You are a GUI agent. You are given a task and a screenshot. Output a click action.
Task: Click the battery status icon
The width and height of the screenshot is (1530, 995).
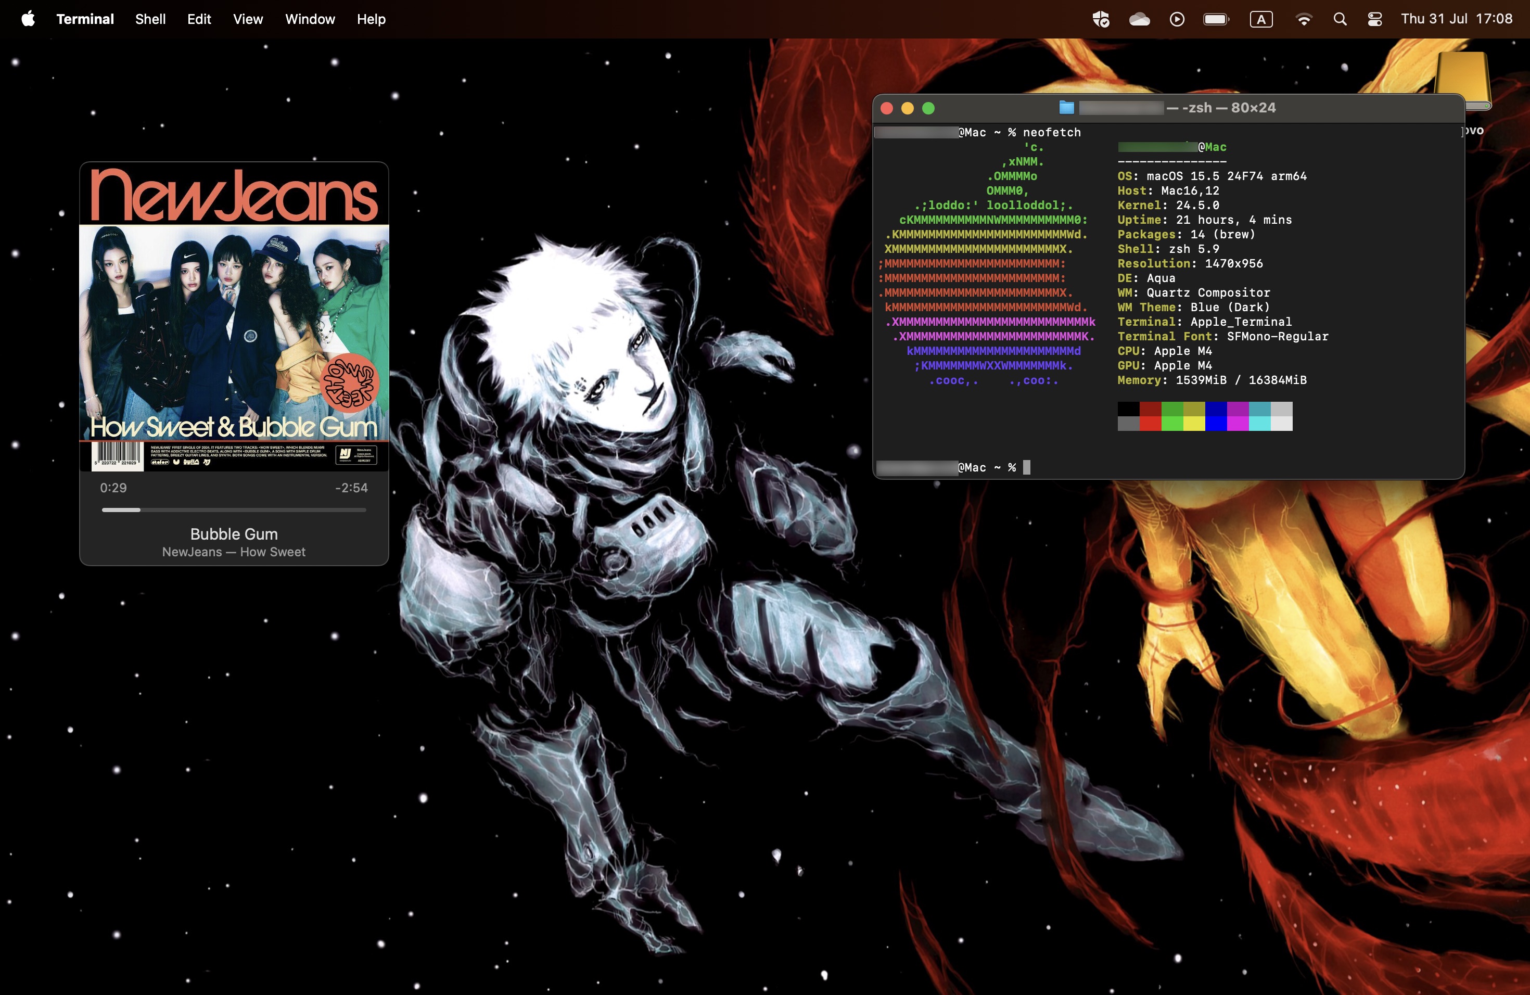1216,19
